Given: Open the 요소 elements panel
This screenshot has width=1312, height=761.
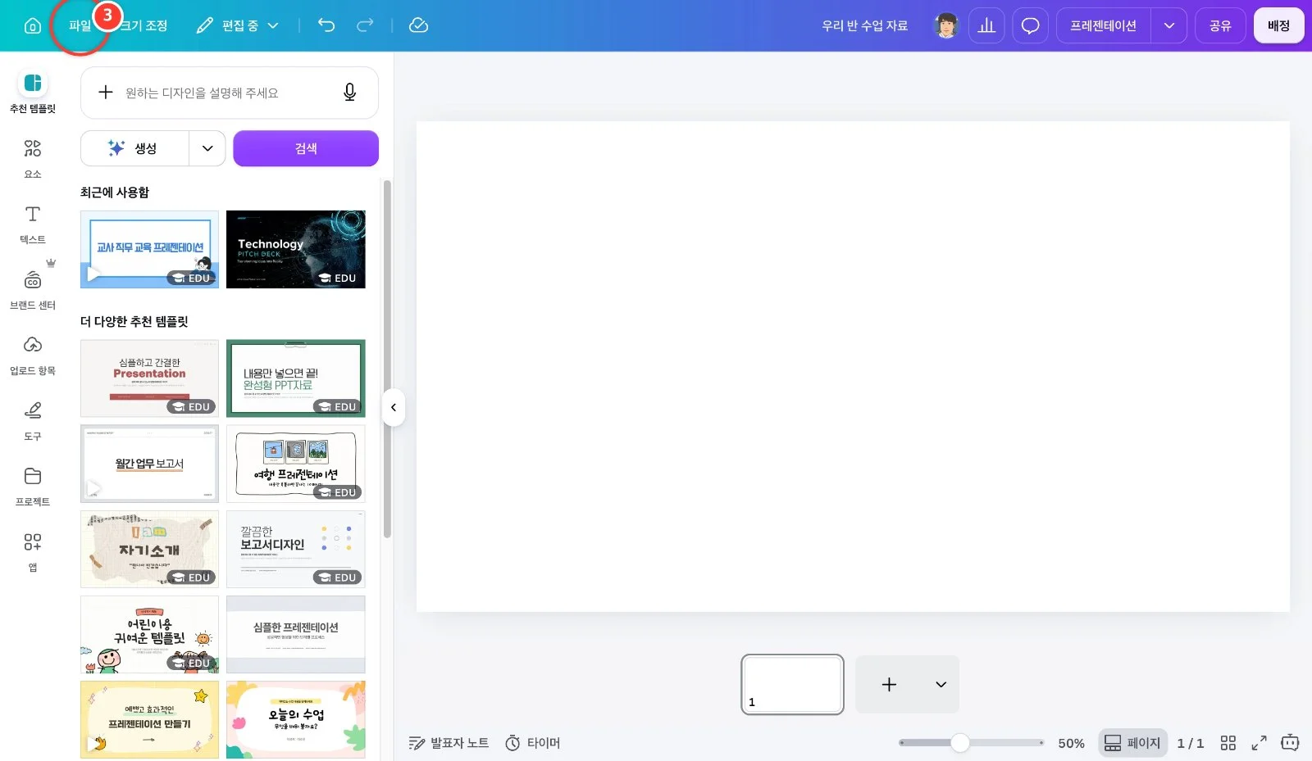Looking at the screenshot, I should (33, 158).
